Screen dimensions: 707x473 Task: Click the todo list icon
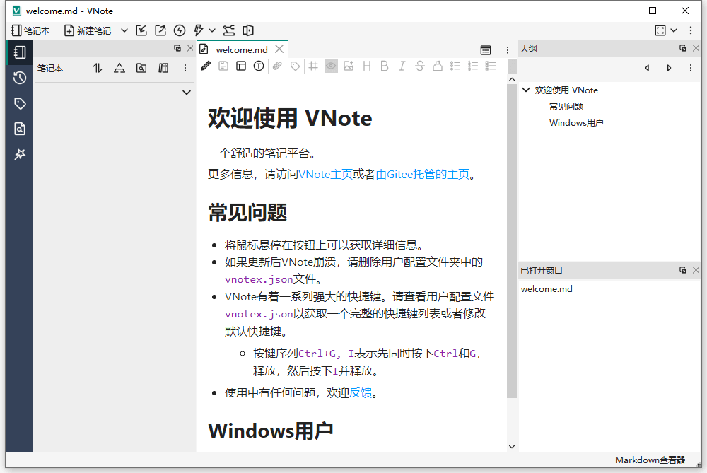coord(491,66)
